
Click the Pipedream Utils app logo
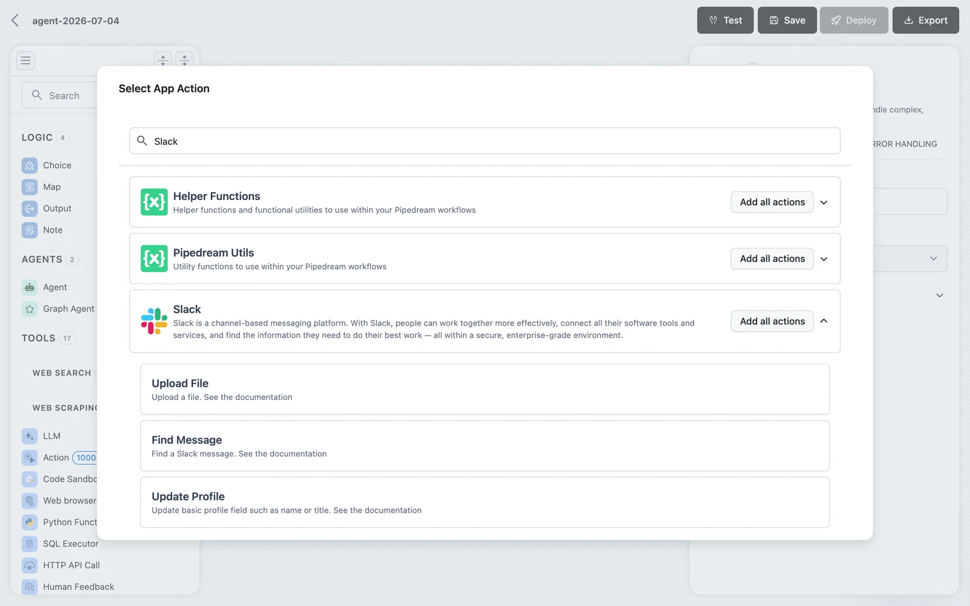154,259
